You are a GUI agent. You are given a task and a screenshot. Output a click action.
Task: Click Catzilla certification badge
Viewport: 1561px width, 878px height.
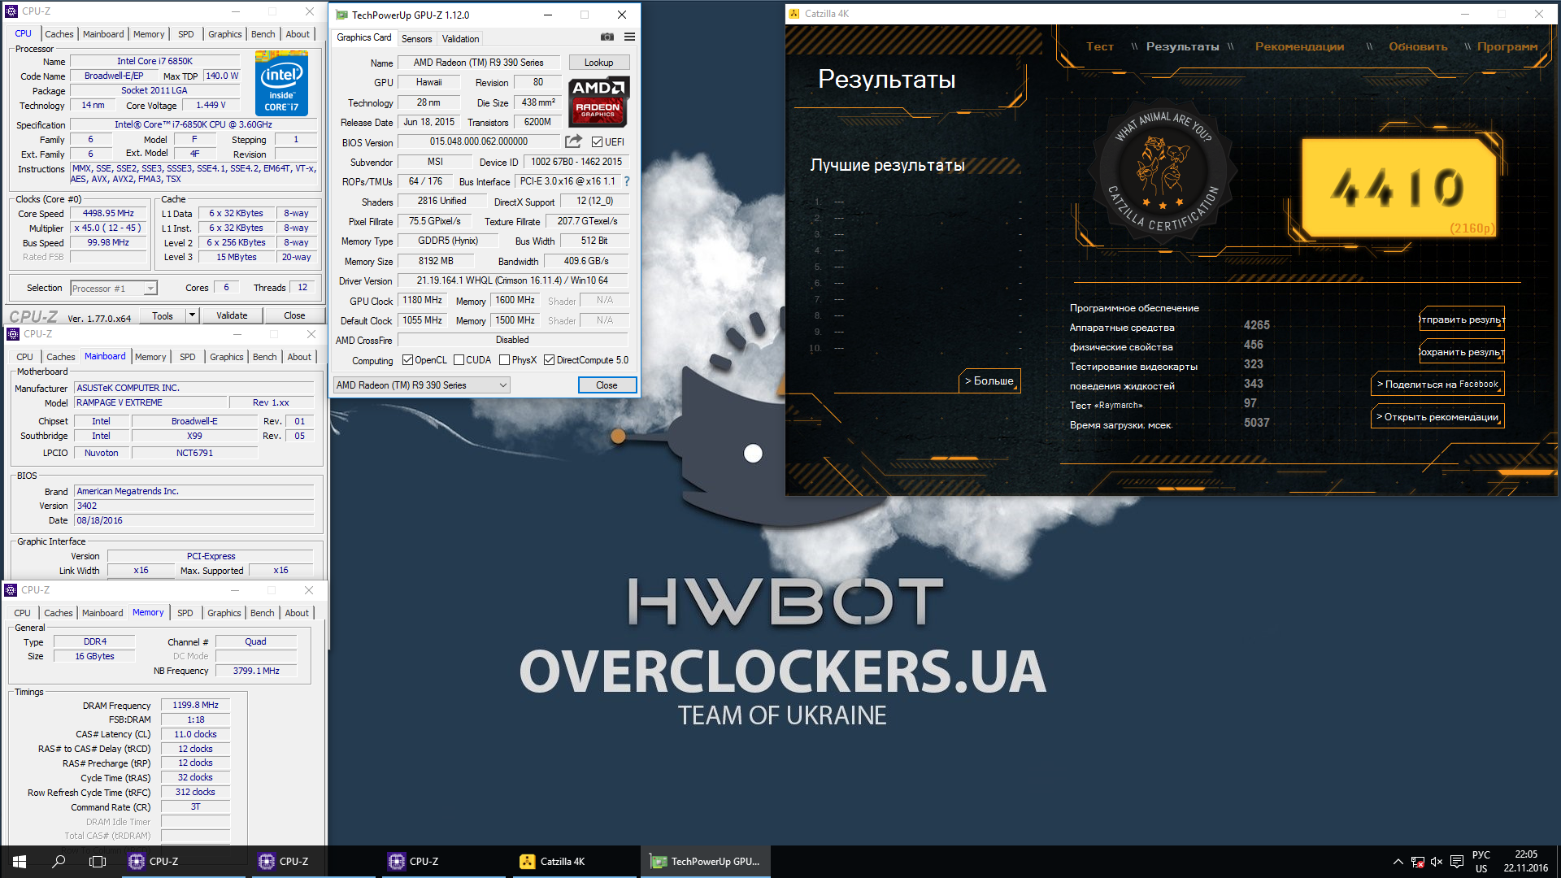[x=1163, y=172]
